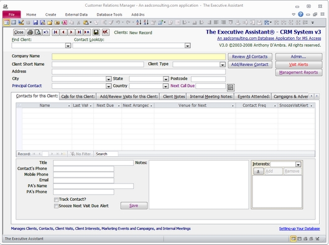Expand the Contact LookUp dropdown

187,45
